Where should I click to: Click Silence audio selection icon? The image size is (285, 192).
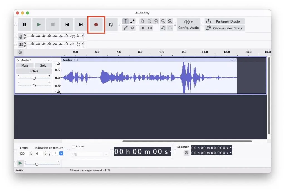tap(149, 28)
